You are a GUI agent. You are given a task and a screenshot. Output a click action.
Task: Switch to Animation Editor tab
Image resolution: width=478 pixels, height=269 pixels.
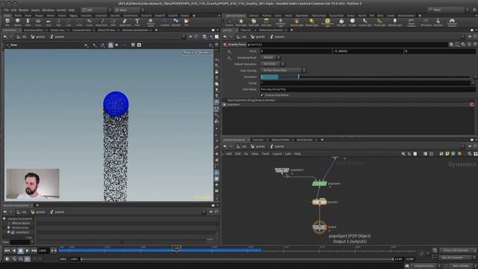[34, 30]
